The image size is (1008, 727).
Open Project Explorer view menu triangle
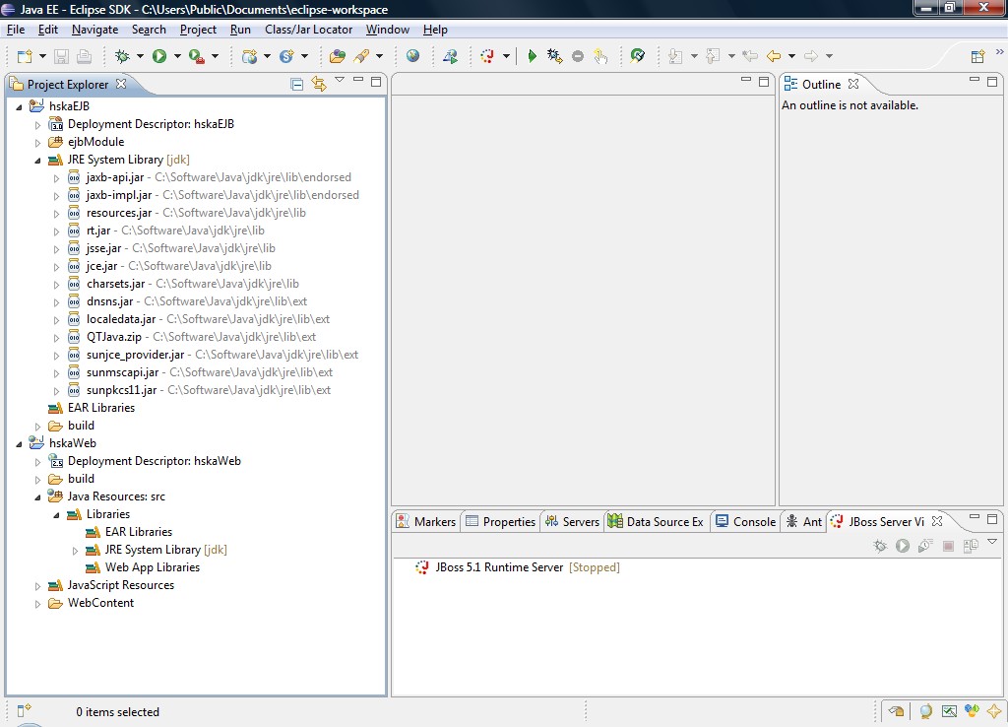coord(340,80)
